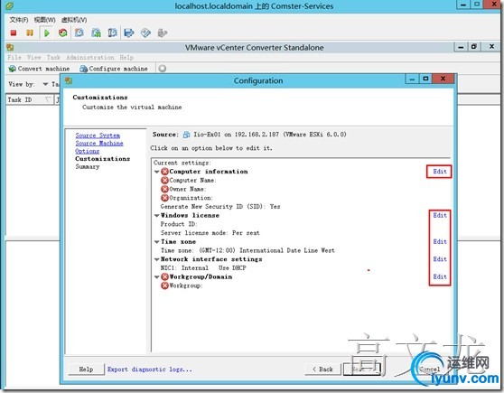The width and height of the screenshot is (504, 393).
Task: Go to the Source Machine wizard step
Action: coord(99,143)
